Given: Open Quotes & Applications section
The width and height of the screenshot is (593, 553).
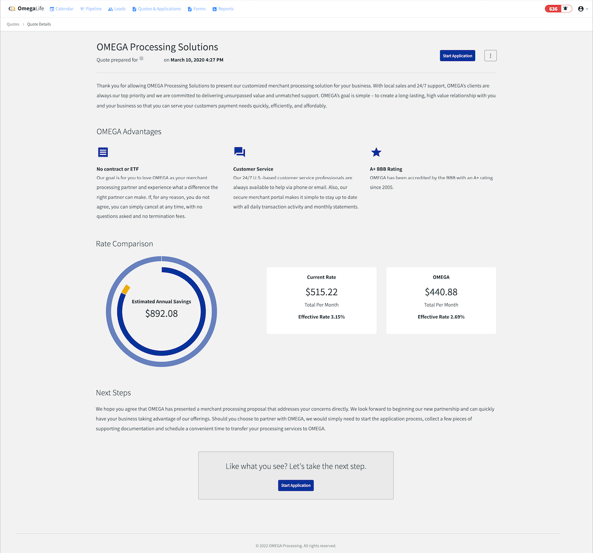Looking at the screenshot, I should [157, 9].
